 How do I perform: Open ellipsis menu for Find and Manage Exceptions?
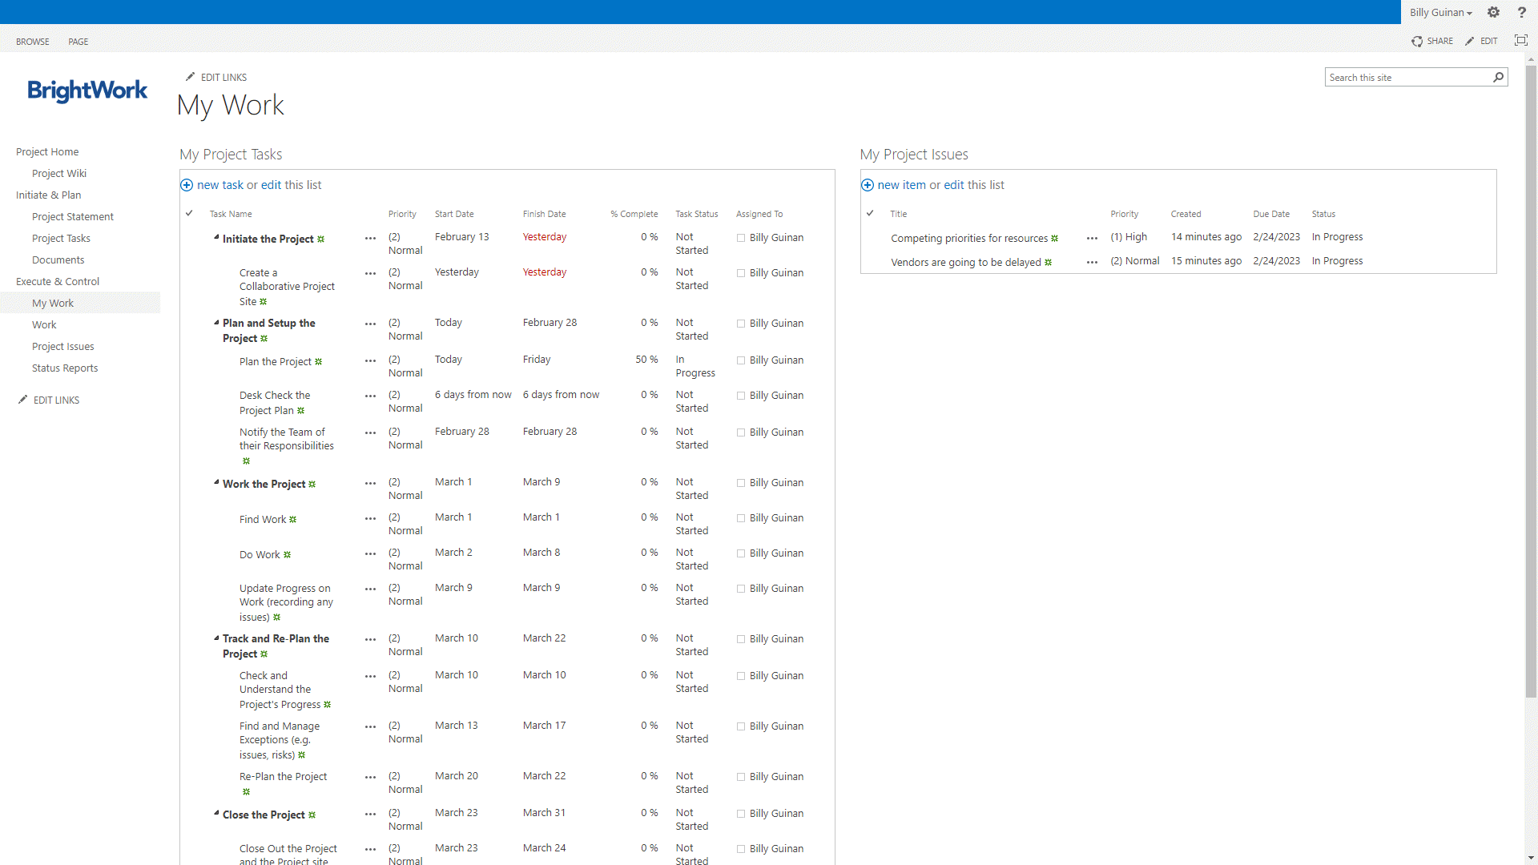click(x=370, y=727)
